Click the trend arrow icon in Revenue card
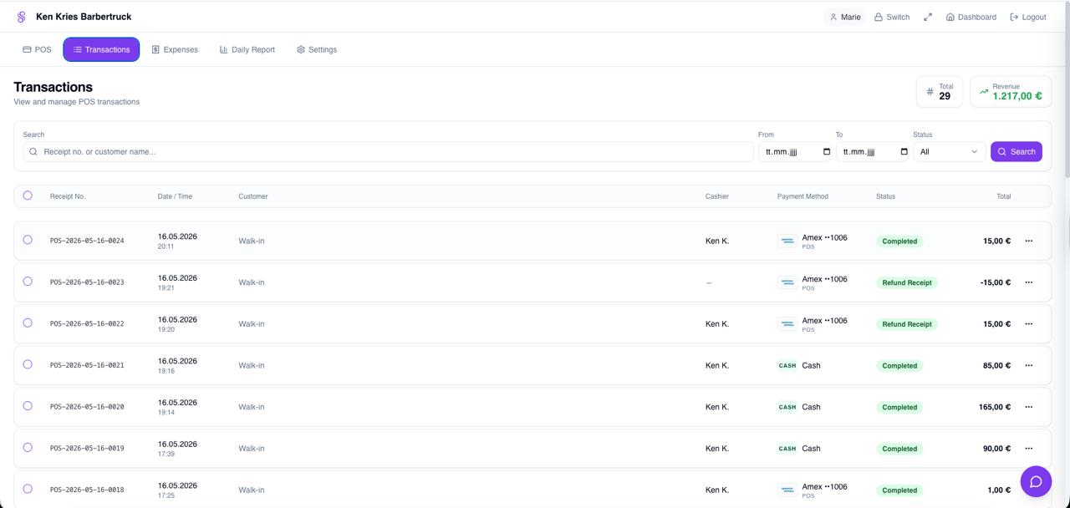Image resolution: width=1070 pixels, height=508 pixels. (x=984, y=92)
